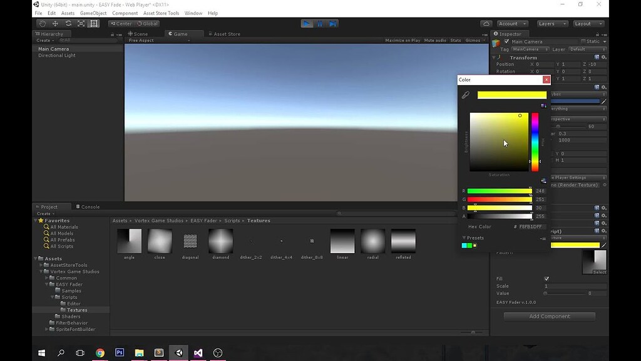
Task: Choose the cyan preset swatch
Action: pyautogui.click(x=464, y=246)
